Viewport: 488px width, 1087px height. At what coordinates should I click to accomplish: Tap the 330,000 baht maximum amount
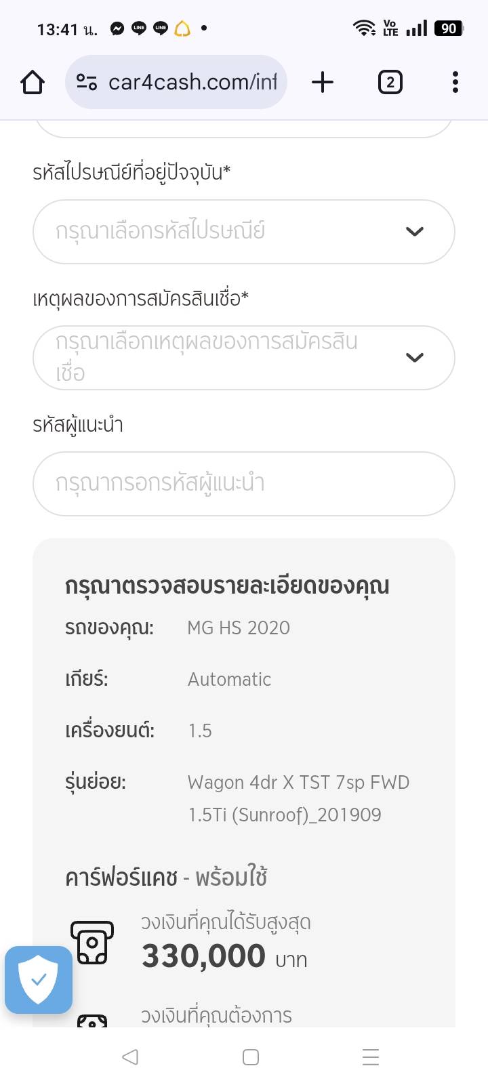203,956
